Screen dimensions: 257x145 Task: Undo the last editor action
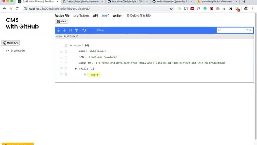84,30
